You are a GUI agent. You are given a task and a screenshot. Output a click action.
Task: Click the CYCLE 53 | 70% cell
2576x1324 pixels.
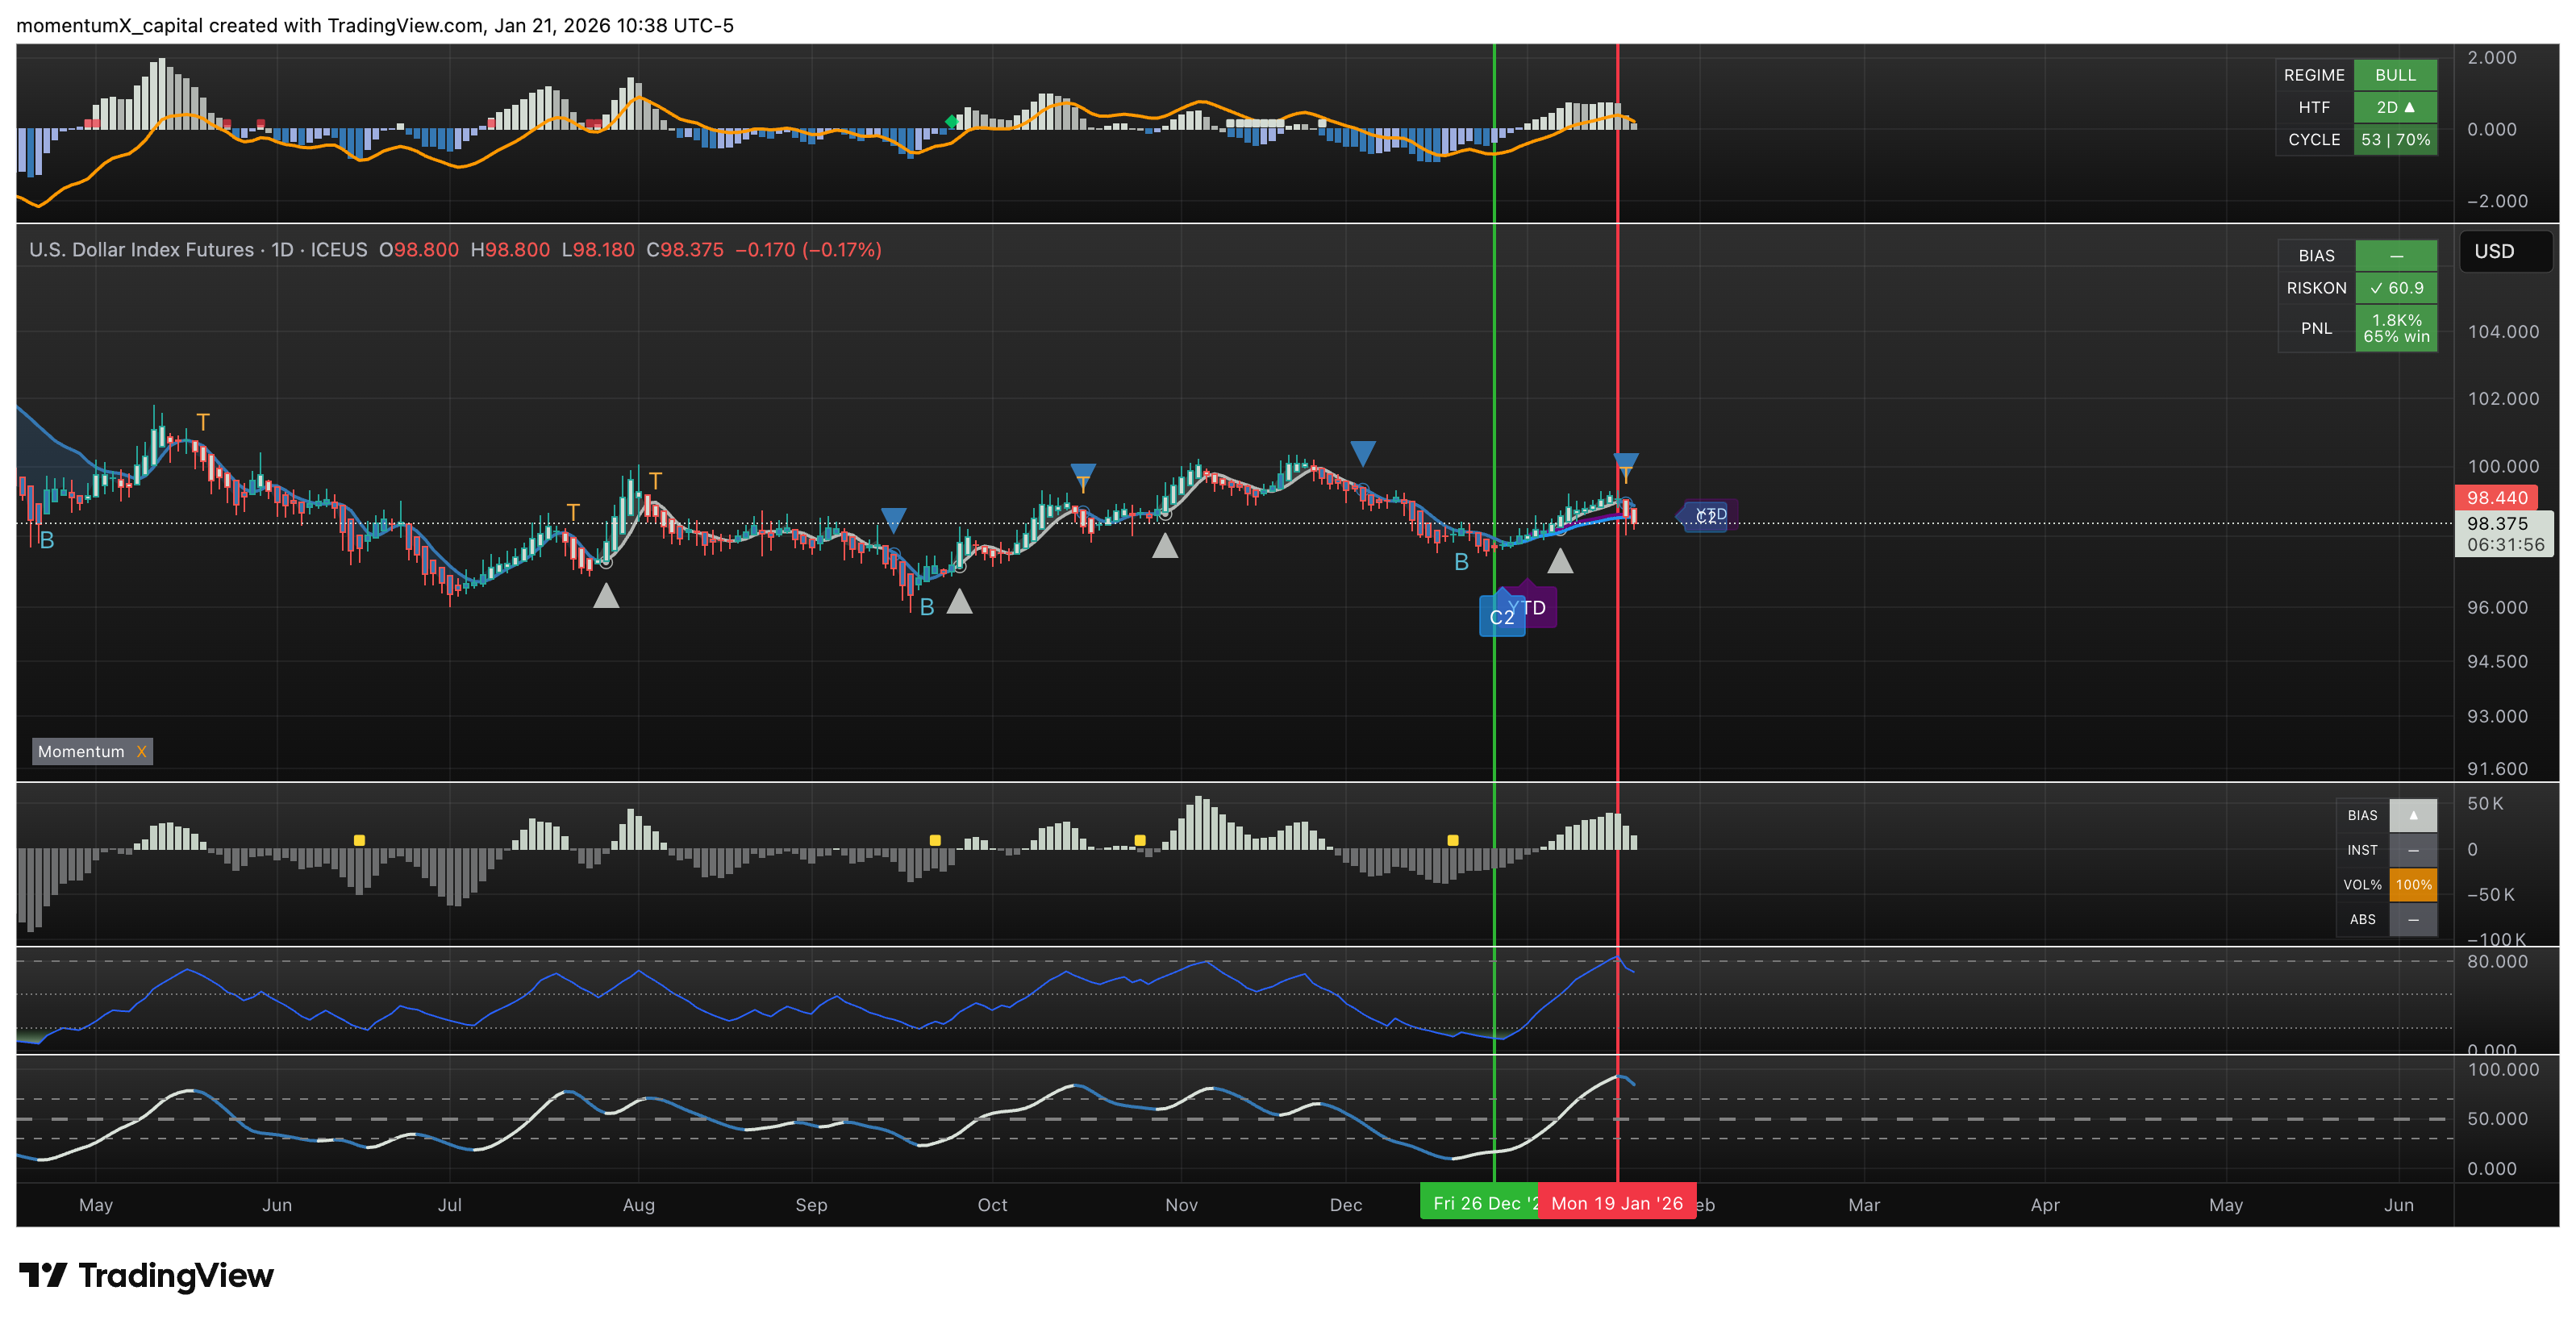tap(2395, 140)
